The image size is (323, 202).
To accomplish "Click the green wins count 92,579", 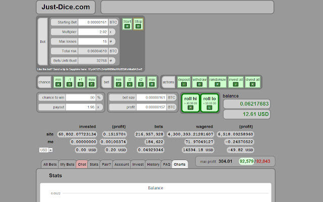I will [x=247, y=161].
